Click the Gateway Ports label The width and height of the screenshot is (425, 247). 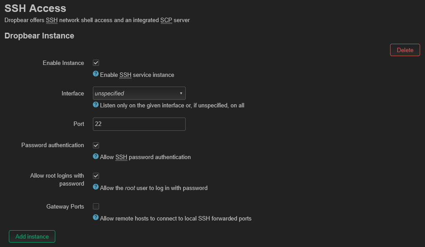(65, 206)
